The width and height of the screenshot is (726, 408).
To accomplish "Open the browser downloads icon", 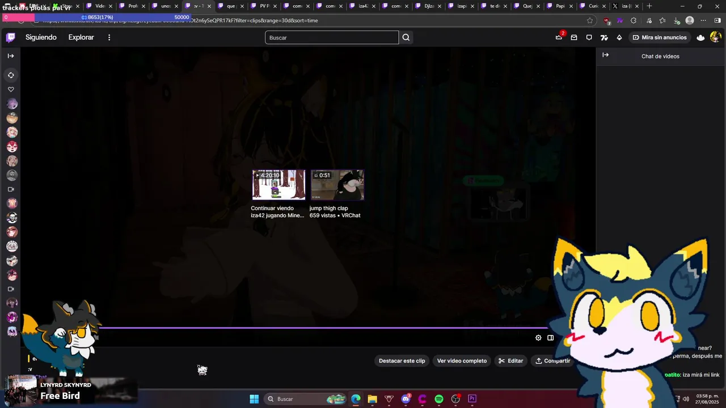I will [x=677, y=20].
